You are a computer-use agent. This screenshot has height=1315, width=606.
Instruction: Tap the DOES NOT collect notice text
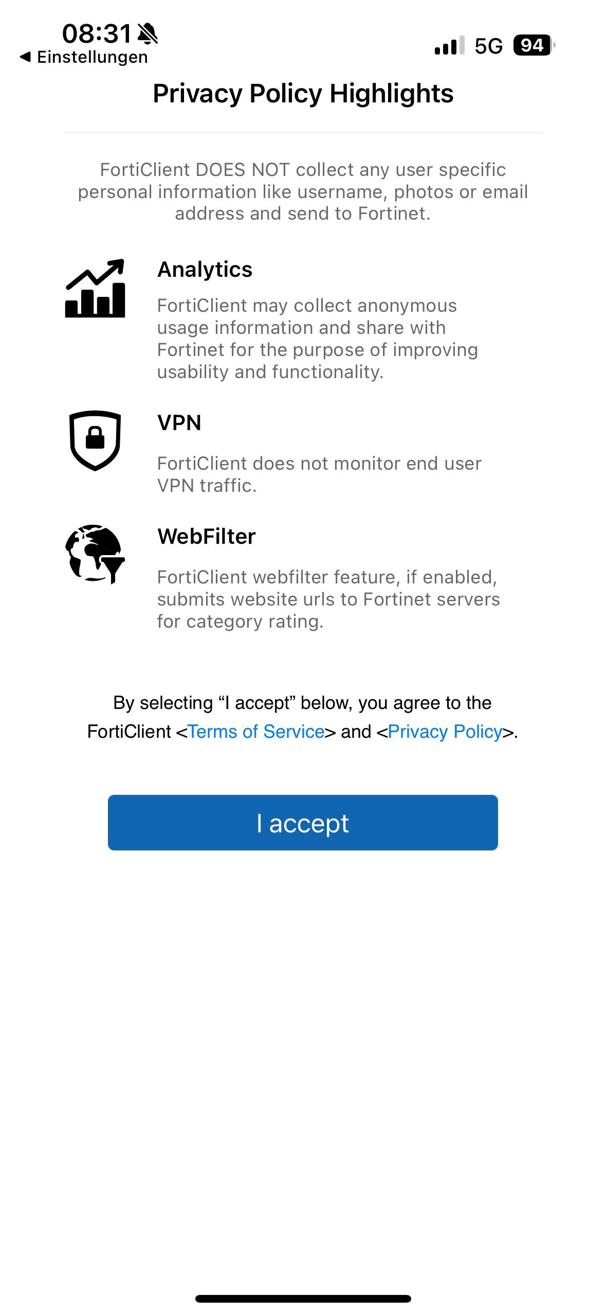tap(303, 191)
